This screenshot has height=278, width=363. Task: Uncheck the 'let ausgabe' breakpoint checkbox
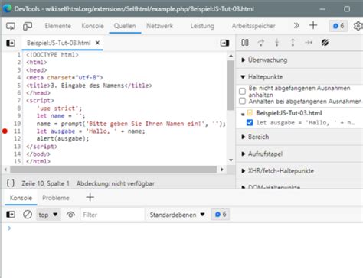pos(250,123)
